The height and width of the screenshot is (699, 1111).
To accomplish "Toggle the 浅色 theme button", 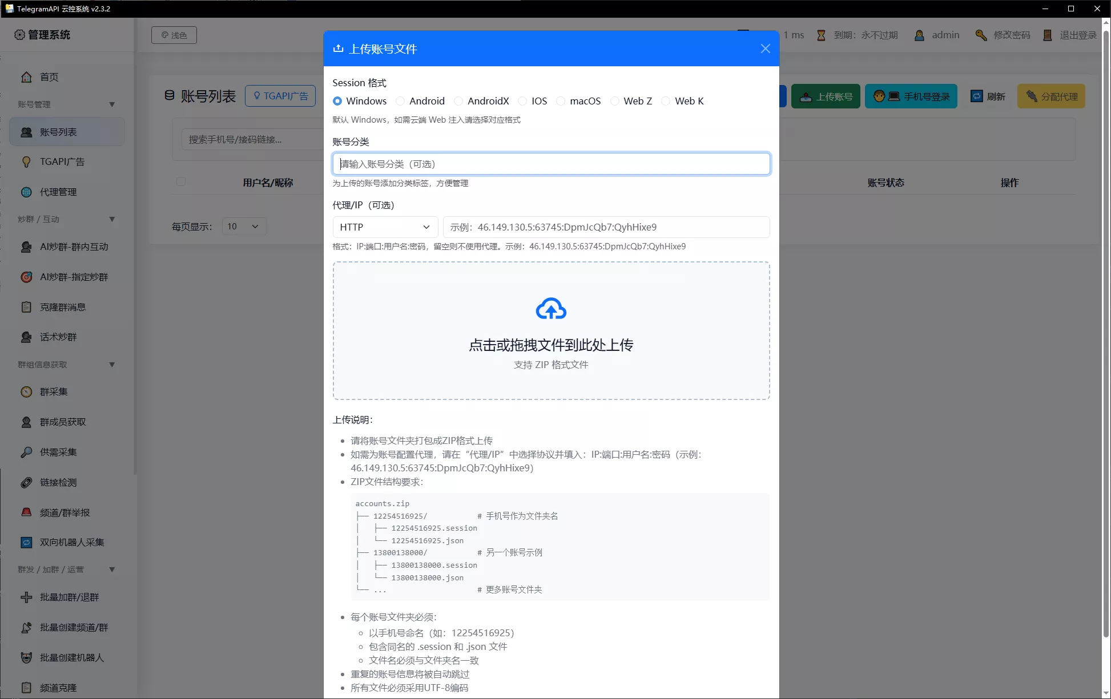I will (174, 35).
